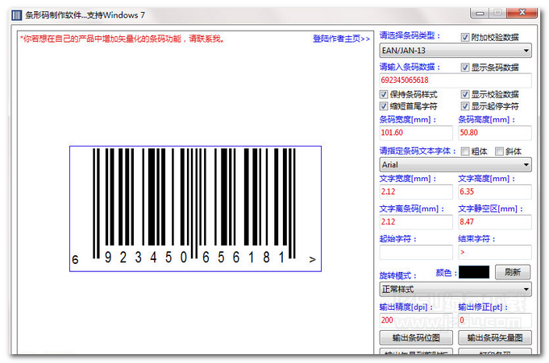Screen dimensions: 549x363
Task: Click the 请输入条码数据 label
Action: coord(410,67)
